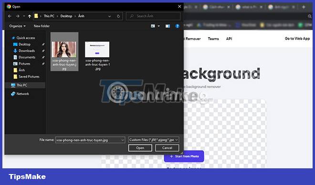
Task: Close the Open dialog
Action: point(179,6)
